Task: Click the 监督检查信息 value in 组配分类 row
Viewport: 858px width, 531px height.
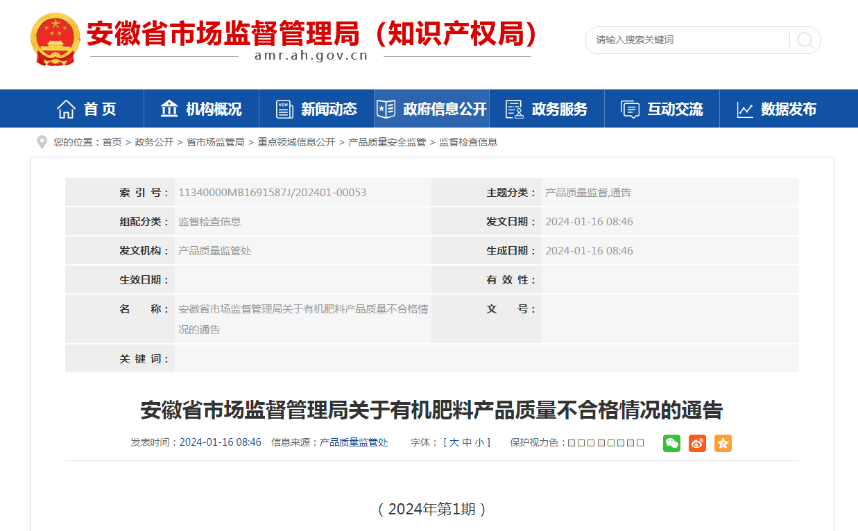Action: click(x=209, y=222)
